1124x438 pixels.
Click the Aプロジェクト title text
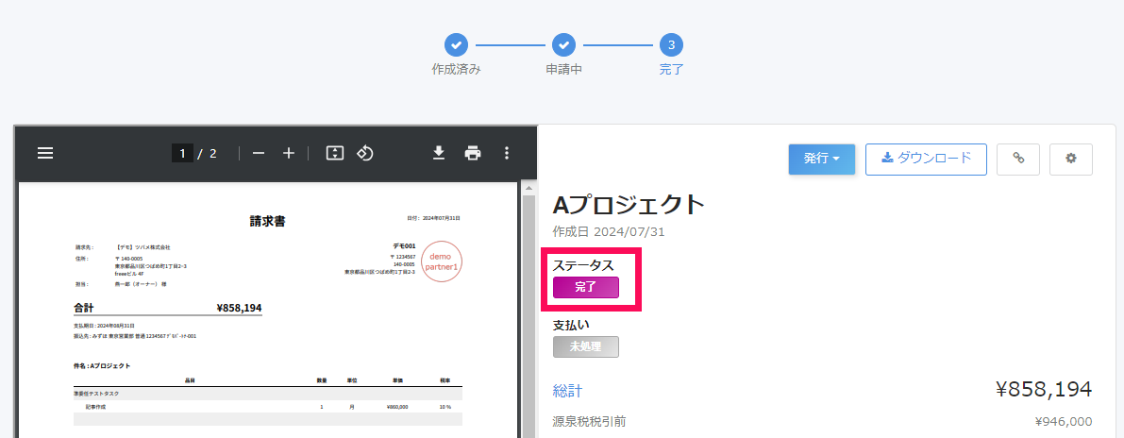click(x=629, y=206)
